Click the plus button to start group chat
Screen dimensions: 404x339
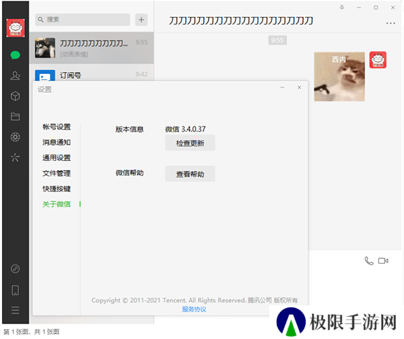[x=141, y=20]
